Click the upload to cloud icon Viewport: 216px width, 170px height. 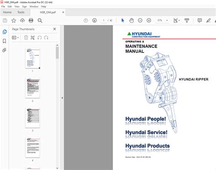(22, 21)
